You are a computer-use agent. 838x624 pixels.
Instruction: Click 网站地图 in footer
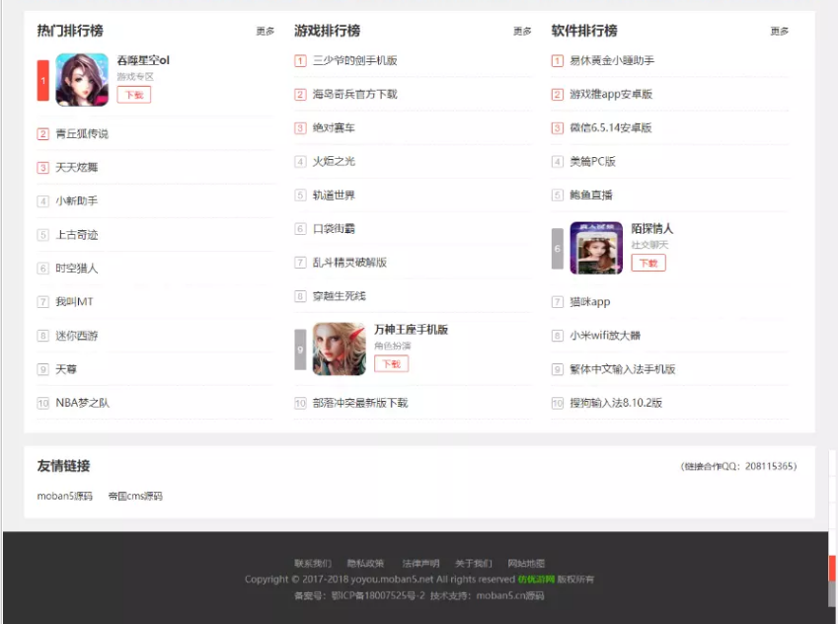click(526, 564)
